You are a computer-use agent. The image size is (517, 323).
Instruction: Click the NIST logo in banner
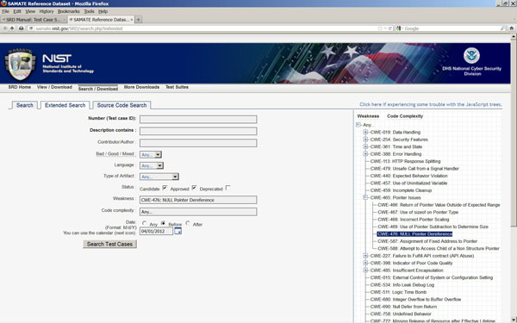[x=57, y=59]
